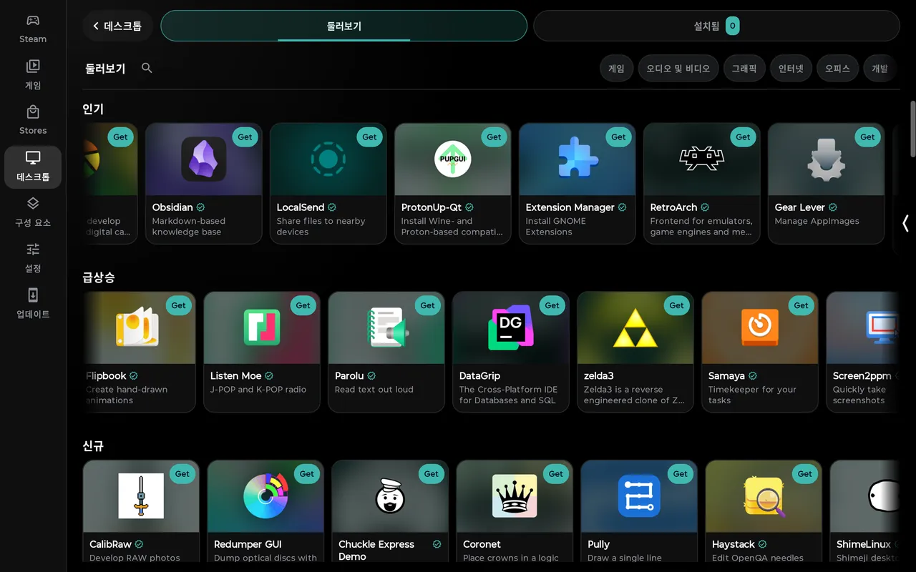916x572 pixels.
Task: Filter by 게임 category
Action: pos(616,69)
